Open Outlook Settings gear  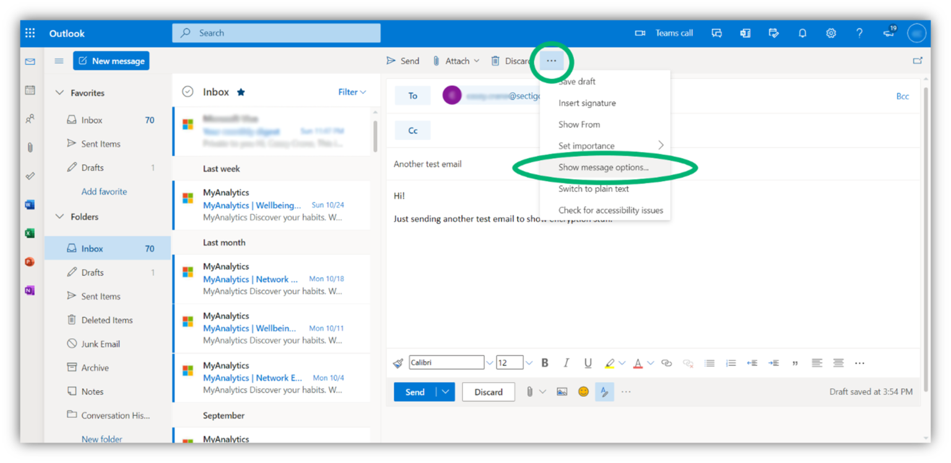(830, 33)
